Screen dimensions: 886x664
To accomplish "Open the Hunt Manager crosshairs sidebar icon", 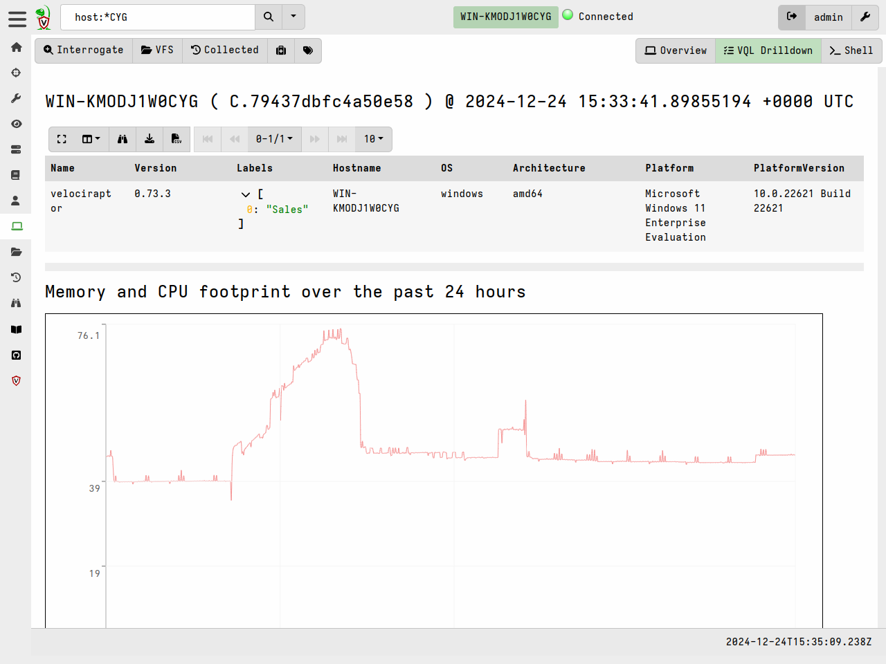I will (16, 73).
